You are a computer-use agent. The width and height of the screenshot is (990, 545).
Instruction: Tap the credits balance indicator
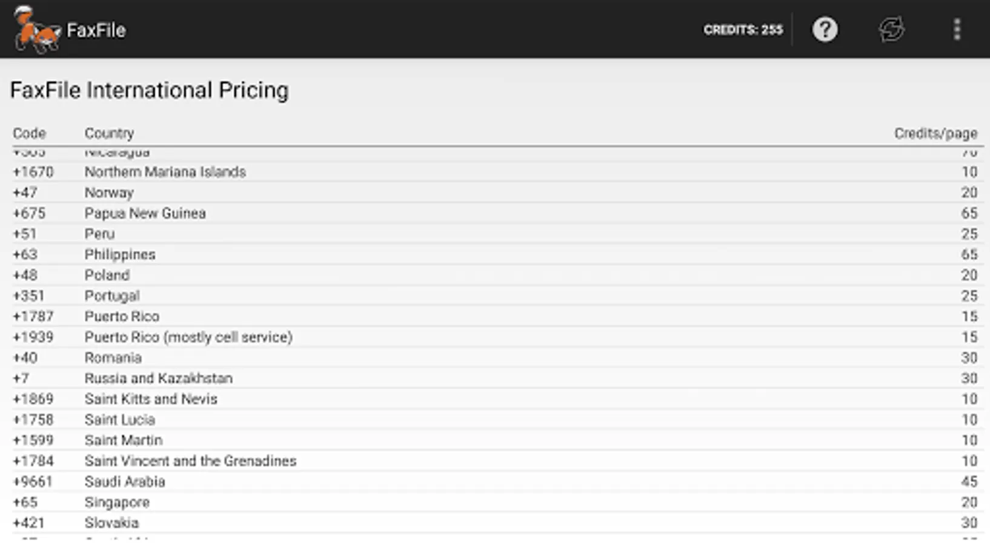743,30
